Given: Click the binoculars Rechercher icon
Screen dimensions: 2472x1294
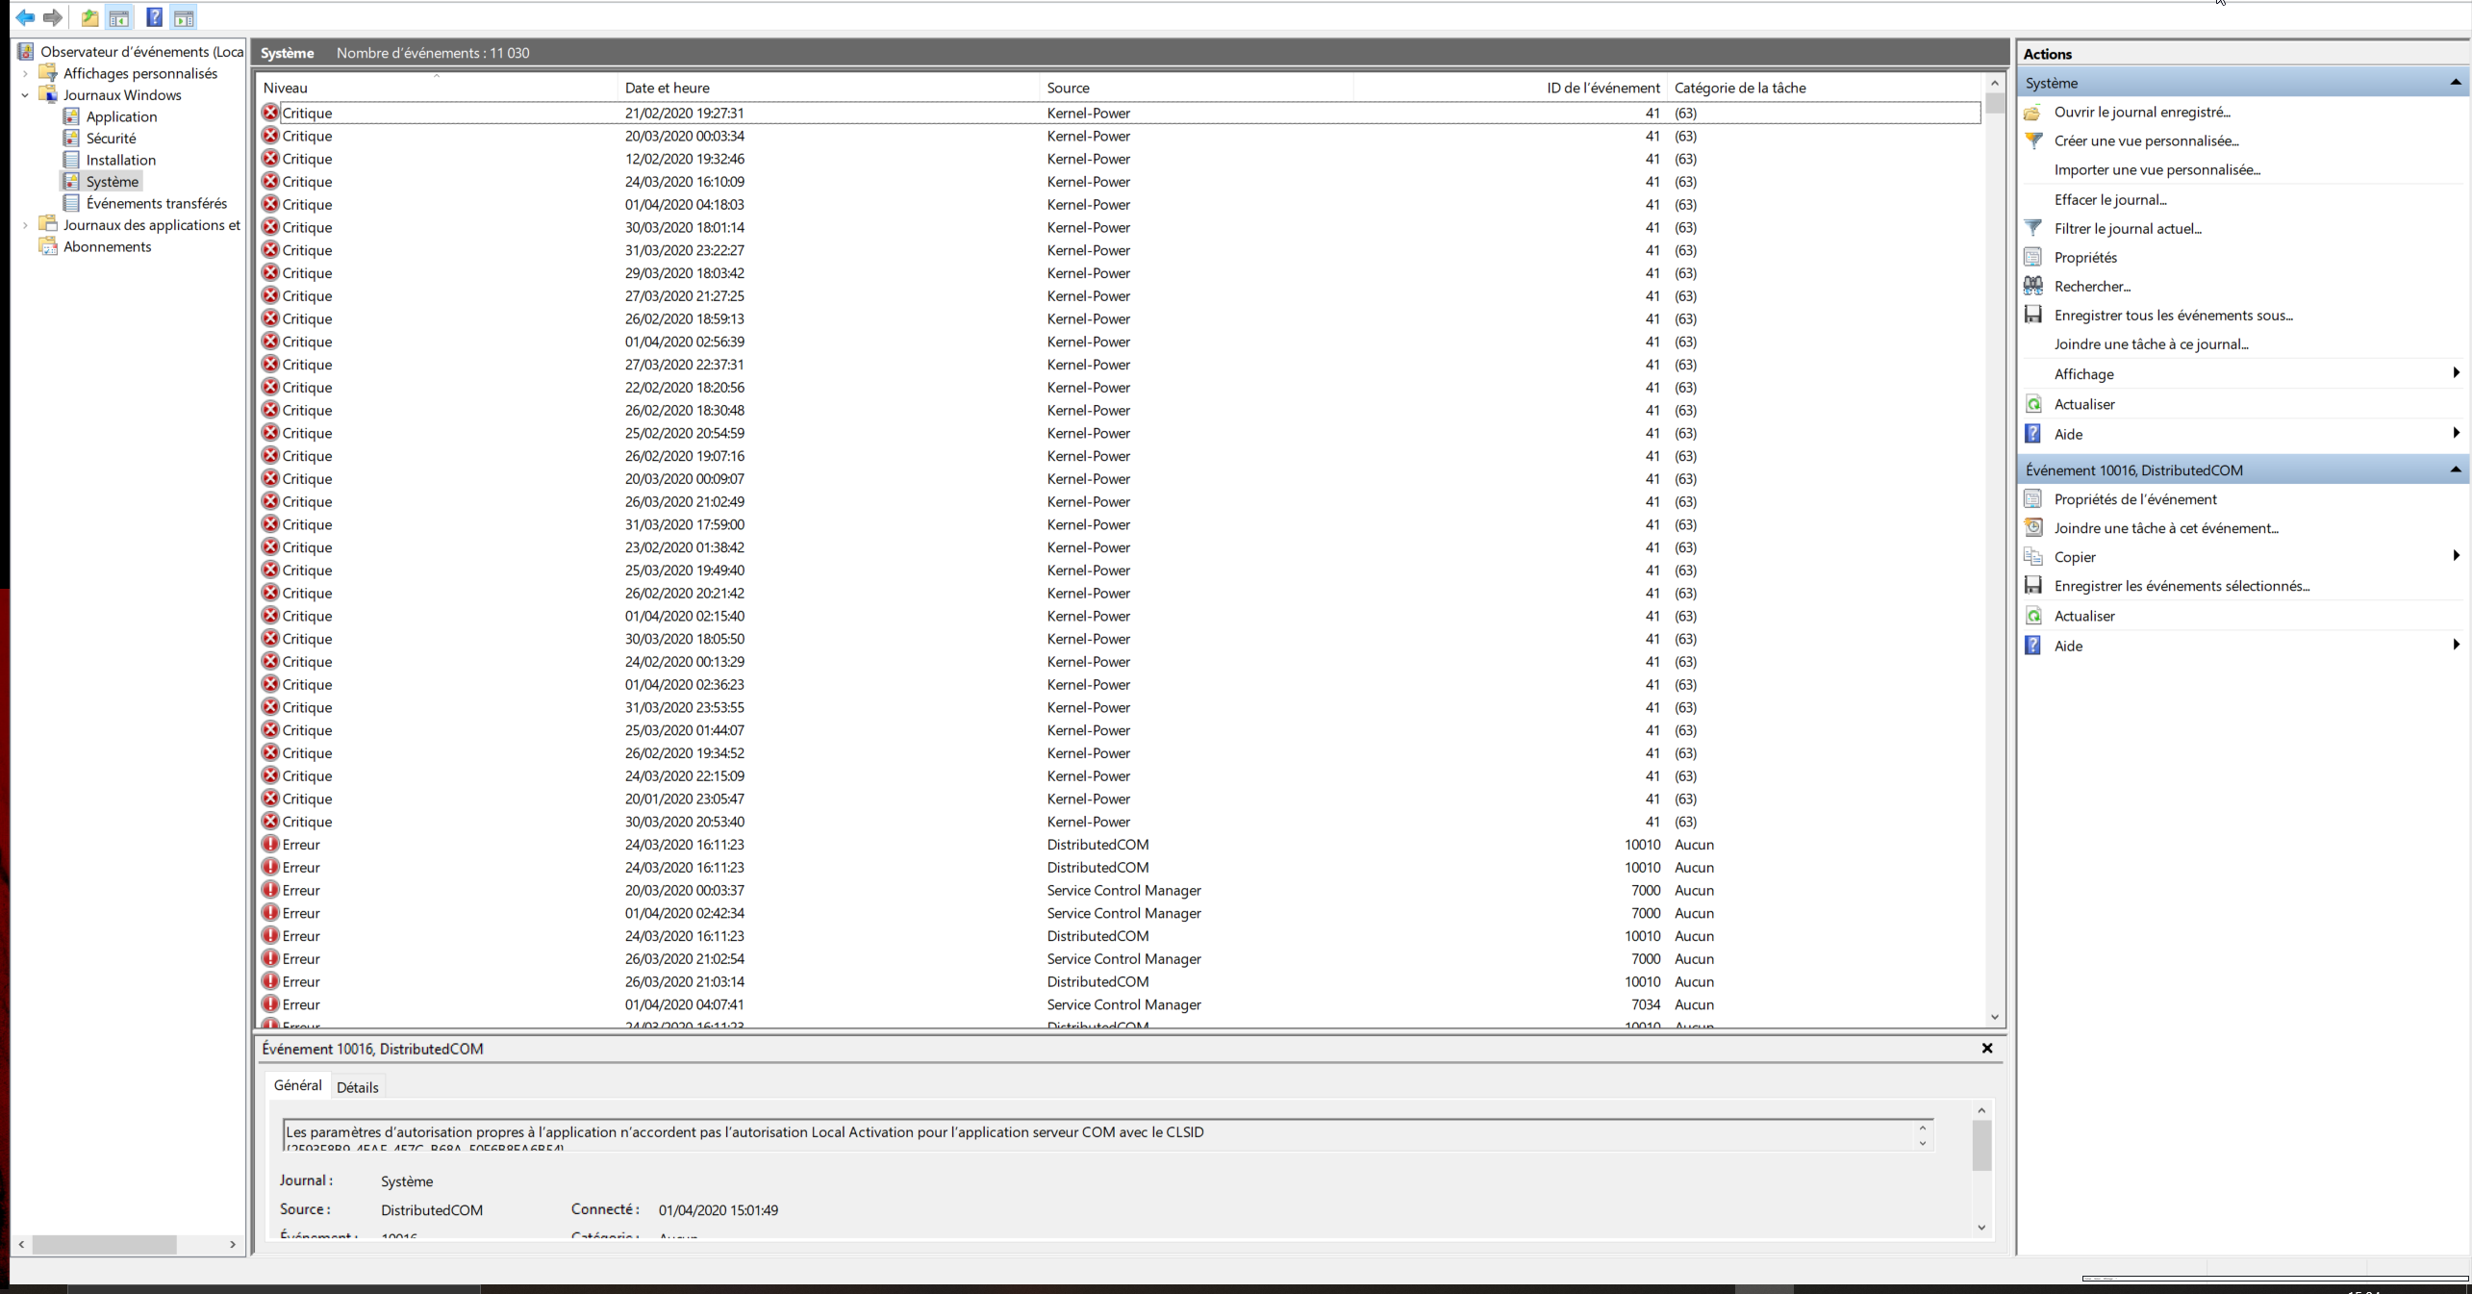Looking at the screenshot, I should pos(2033,286).
